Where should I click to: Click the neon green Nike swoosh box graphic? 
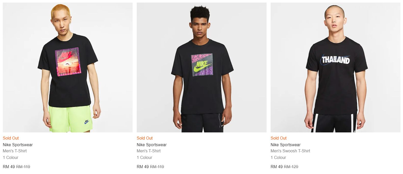point(202,65)
